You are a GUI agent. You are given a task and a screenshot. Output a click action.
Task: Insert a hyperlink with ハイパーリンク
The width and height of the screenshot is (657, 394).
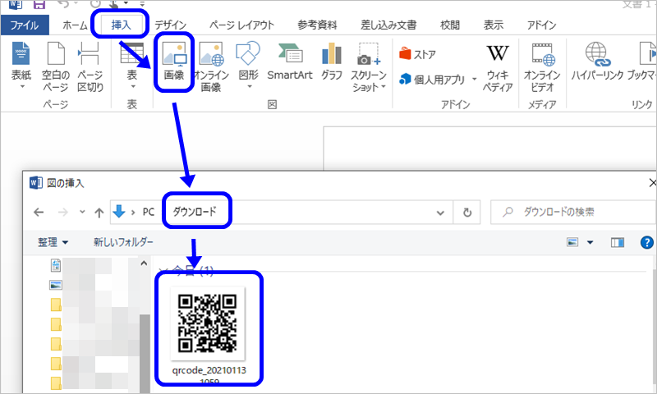tap(597, 62)
